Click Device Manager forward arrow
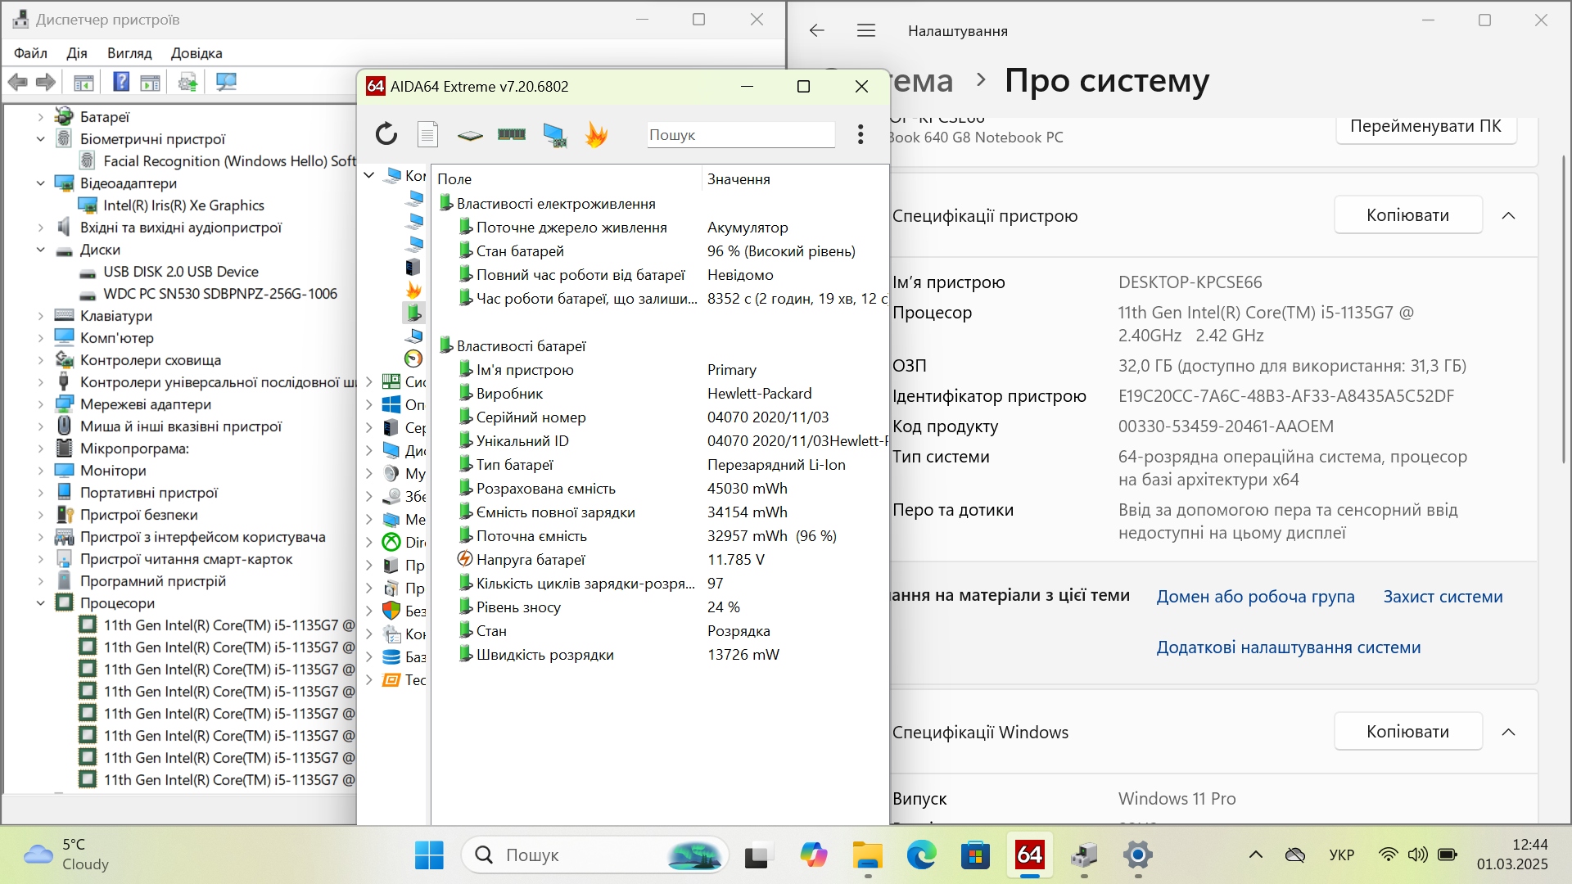The height and width of the screenshot is (884, 1572). pos(46,82)
